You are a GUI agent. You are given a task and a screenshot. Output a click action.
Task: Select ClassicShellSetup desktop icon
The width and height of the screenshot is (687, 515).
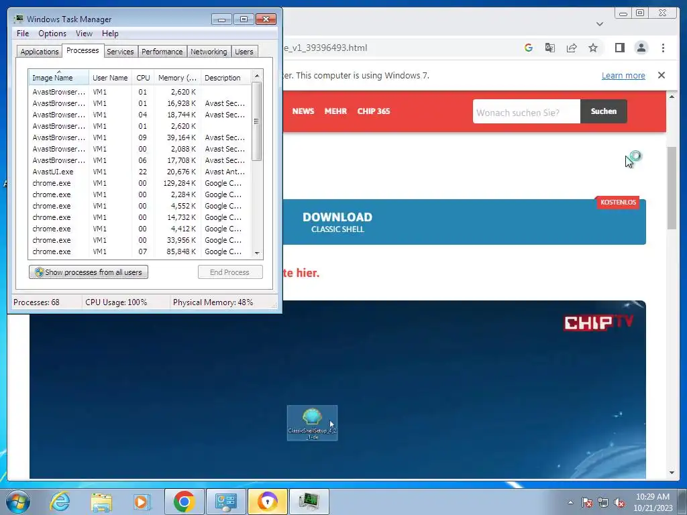click(313, 423)
